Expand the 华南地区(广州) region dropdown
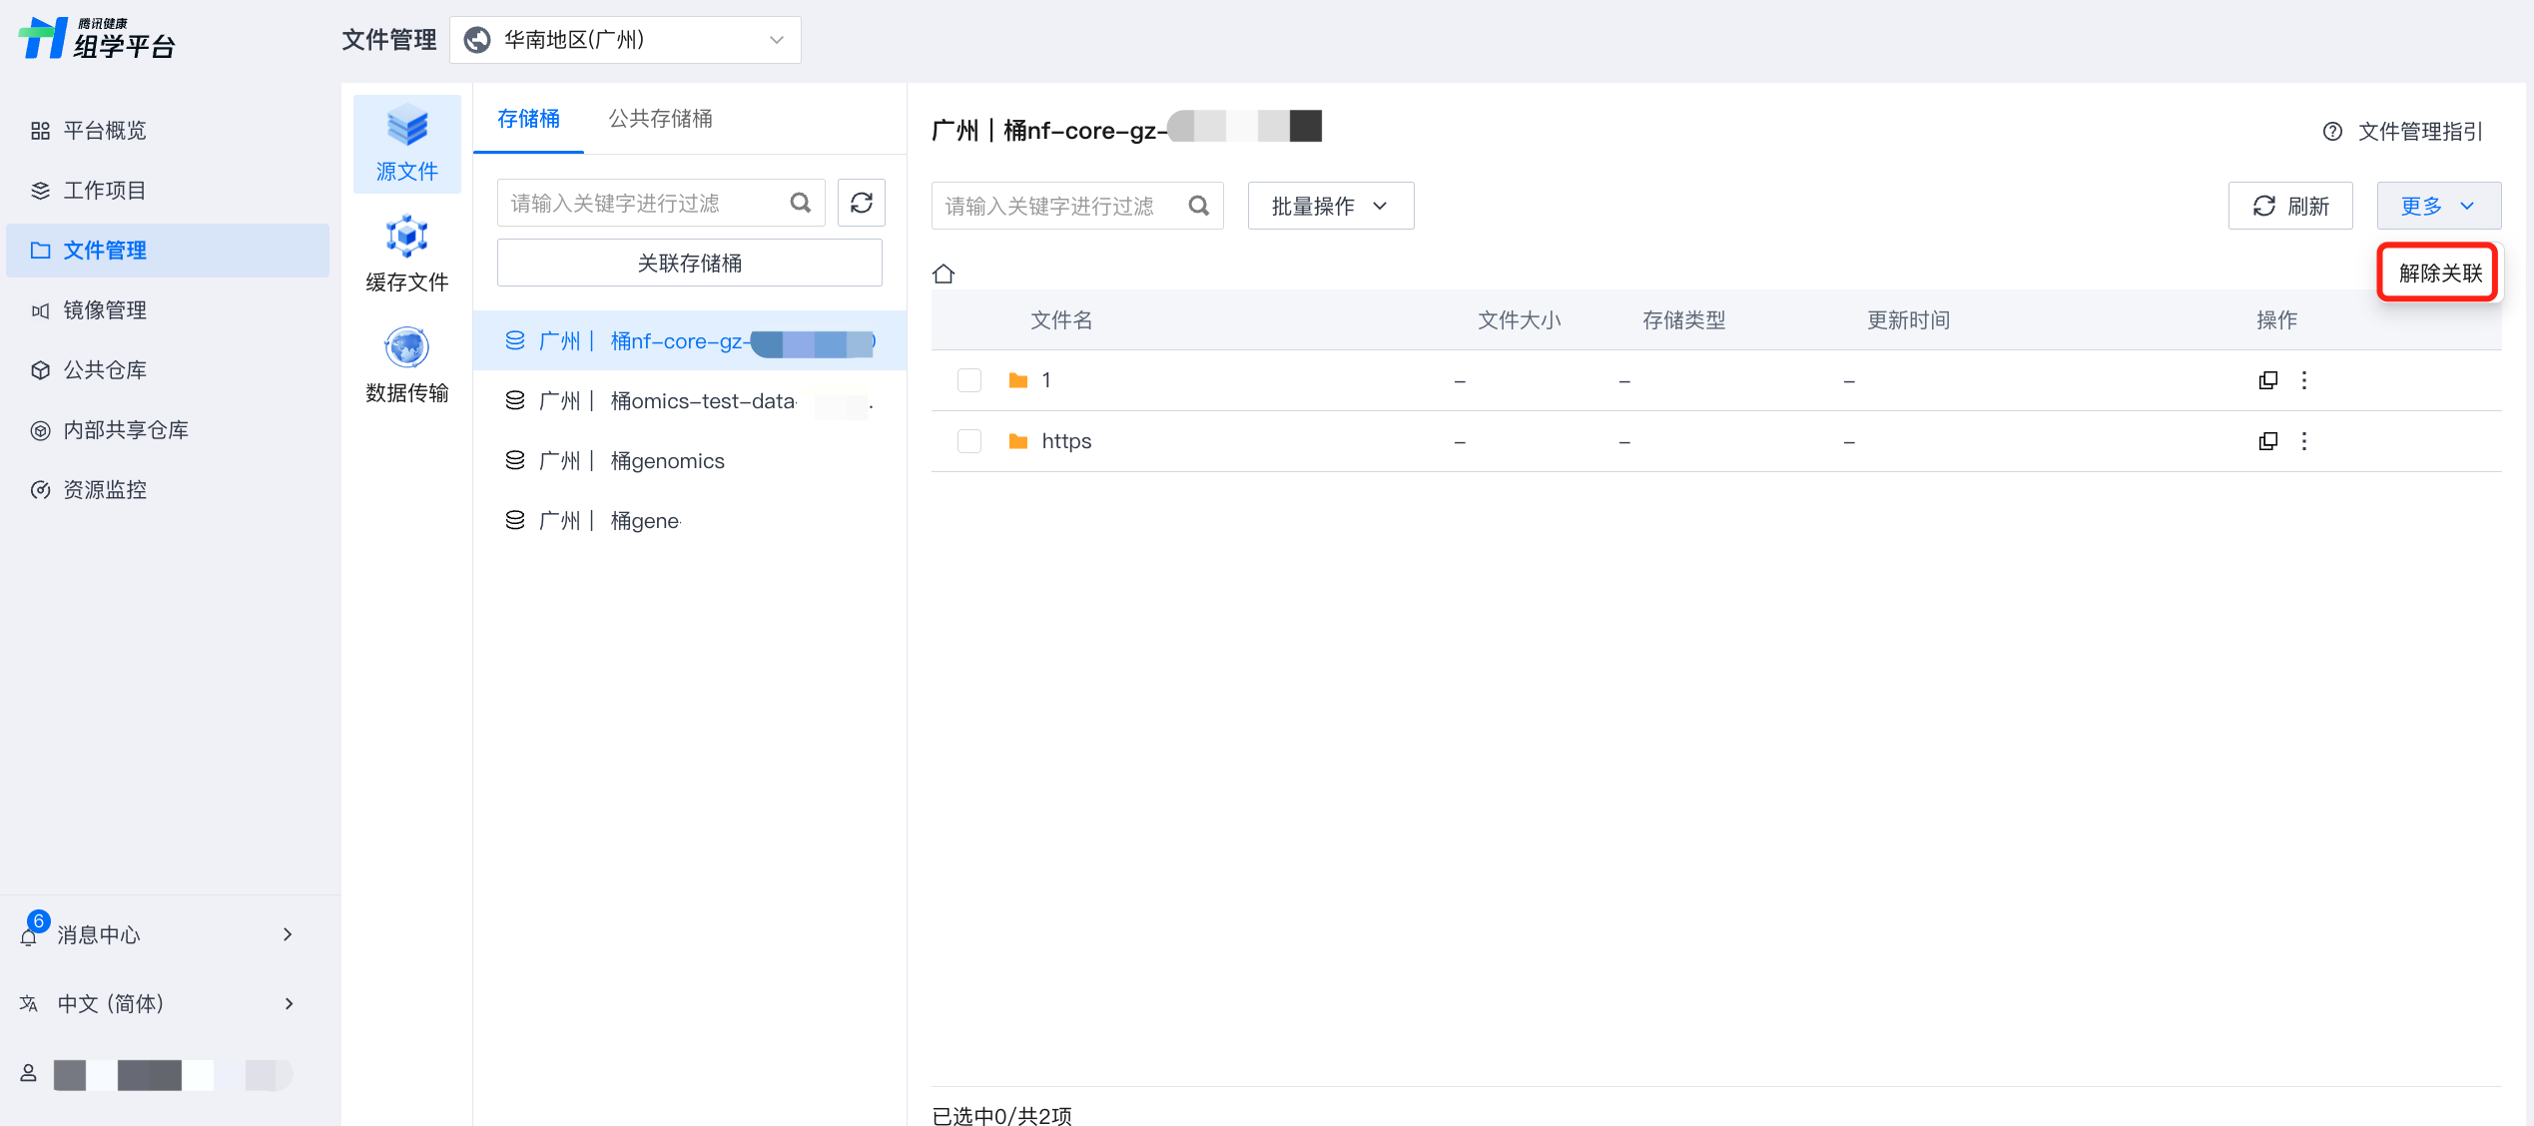The width and height of the screenshot is (2534, 1126). point(625,40)
